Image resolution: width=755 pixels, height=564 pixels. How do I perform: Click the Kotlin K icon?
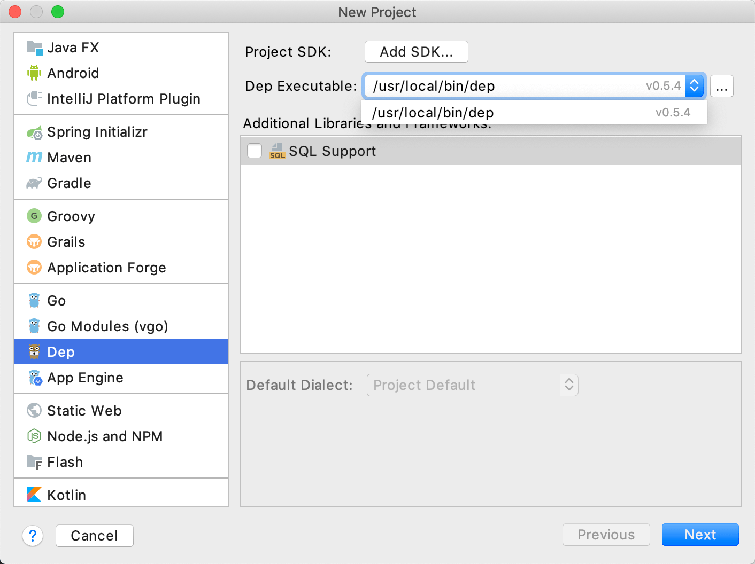click(x=34, y=495)
